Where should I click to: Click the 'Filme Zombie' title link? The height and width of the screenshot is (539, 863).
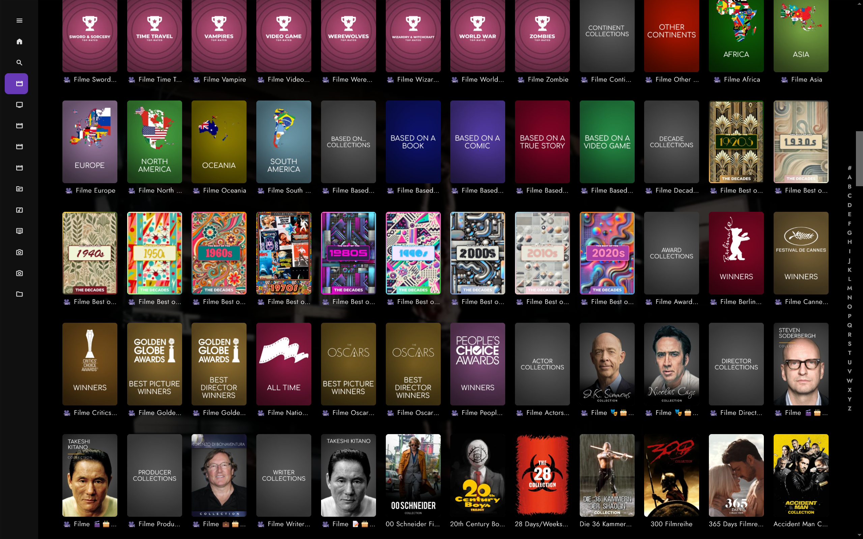(x=548, y=80)
